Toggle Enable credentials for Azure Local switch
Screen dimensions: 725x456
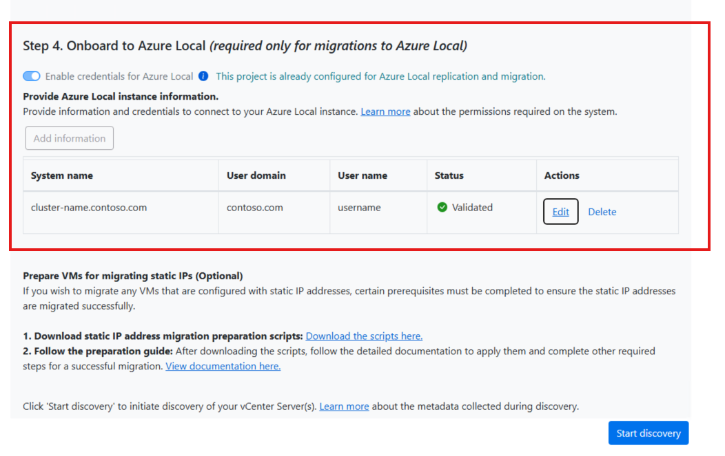pyautogui.click(x=32, y=76)
